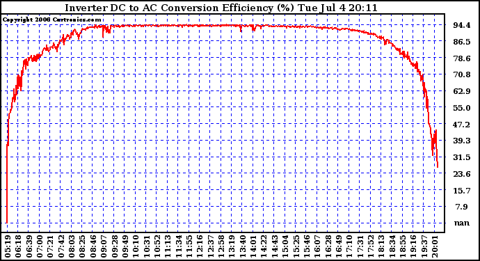
Task: Select the 11:34 time marker
Action: (x=179, y=246)
